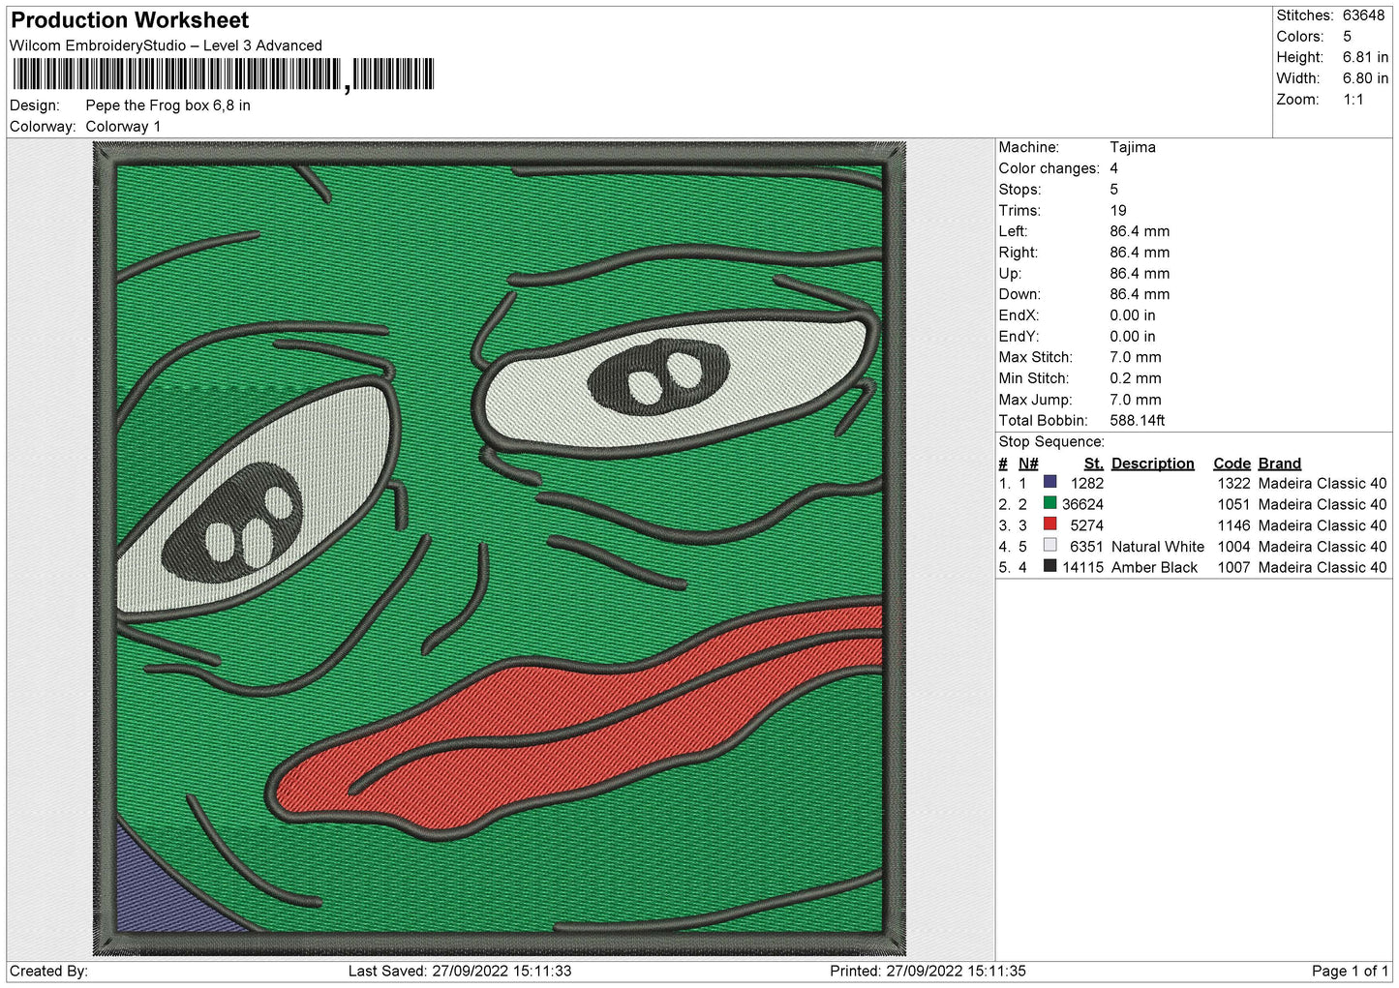Click the 'Code' column header

[1232, 464]
